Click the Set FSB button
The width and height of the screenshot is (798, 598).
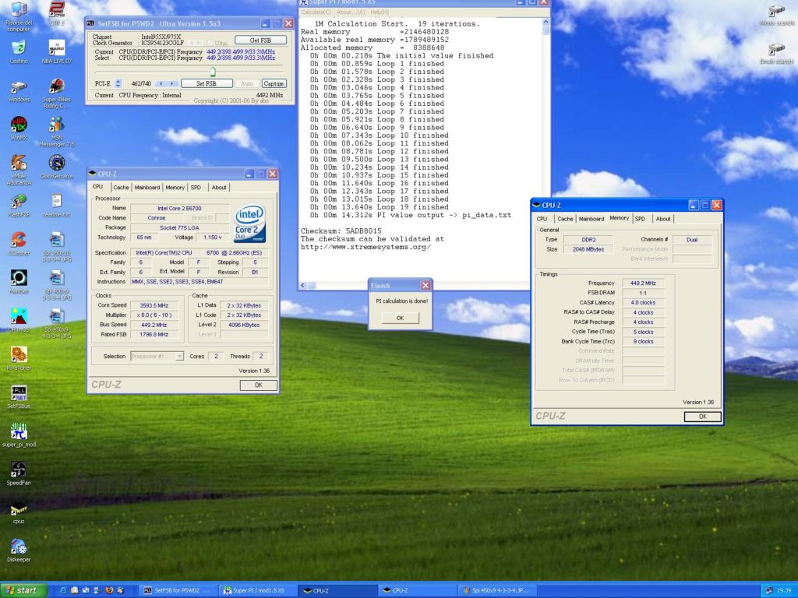207,83
